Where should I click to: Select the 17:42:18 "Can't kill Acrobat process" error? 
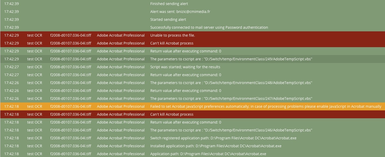(172, 114)
